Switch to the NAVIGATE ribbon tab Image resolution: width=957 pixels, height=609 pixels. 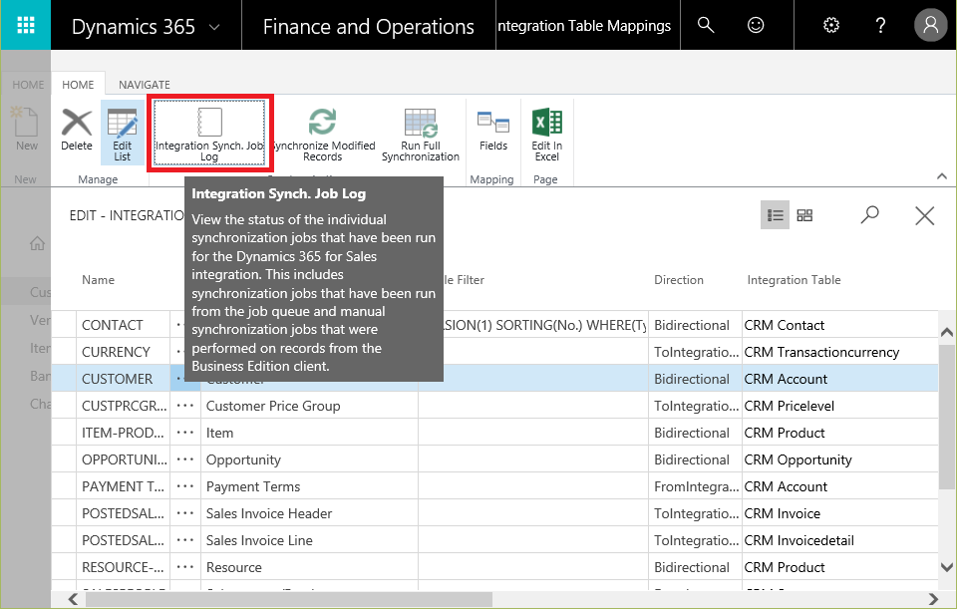pyautogui.click(x=144, y=85)
